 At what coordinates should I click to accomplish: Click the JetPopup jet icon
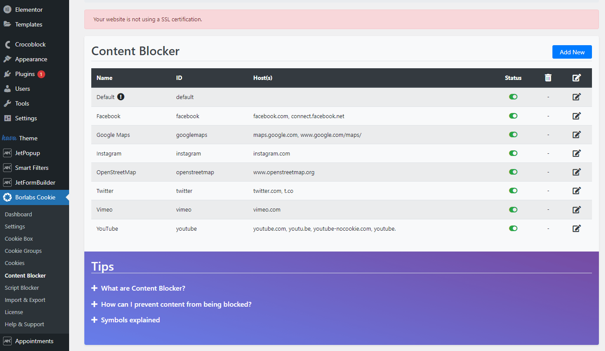7,153
